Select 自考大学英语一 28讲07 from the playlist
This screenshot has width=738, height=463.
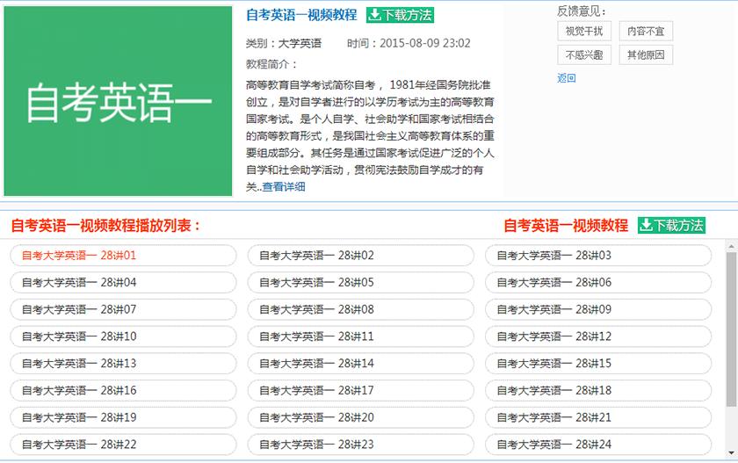123,309
